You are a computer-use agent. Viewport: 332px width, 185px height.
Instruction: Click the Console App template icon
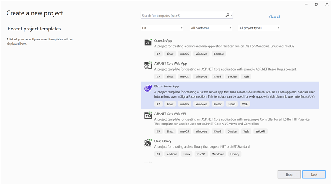coord(147,42)
